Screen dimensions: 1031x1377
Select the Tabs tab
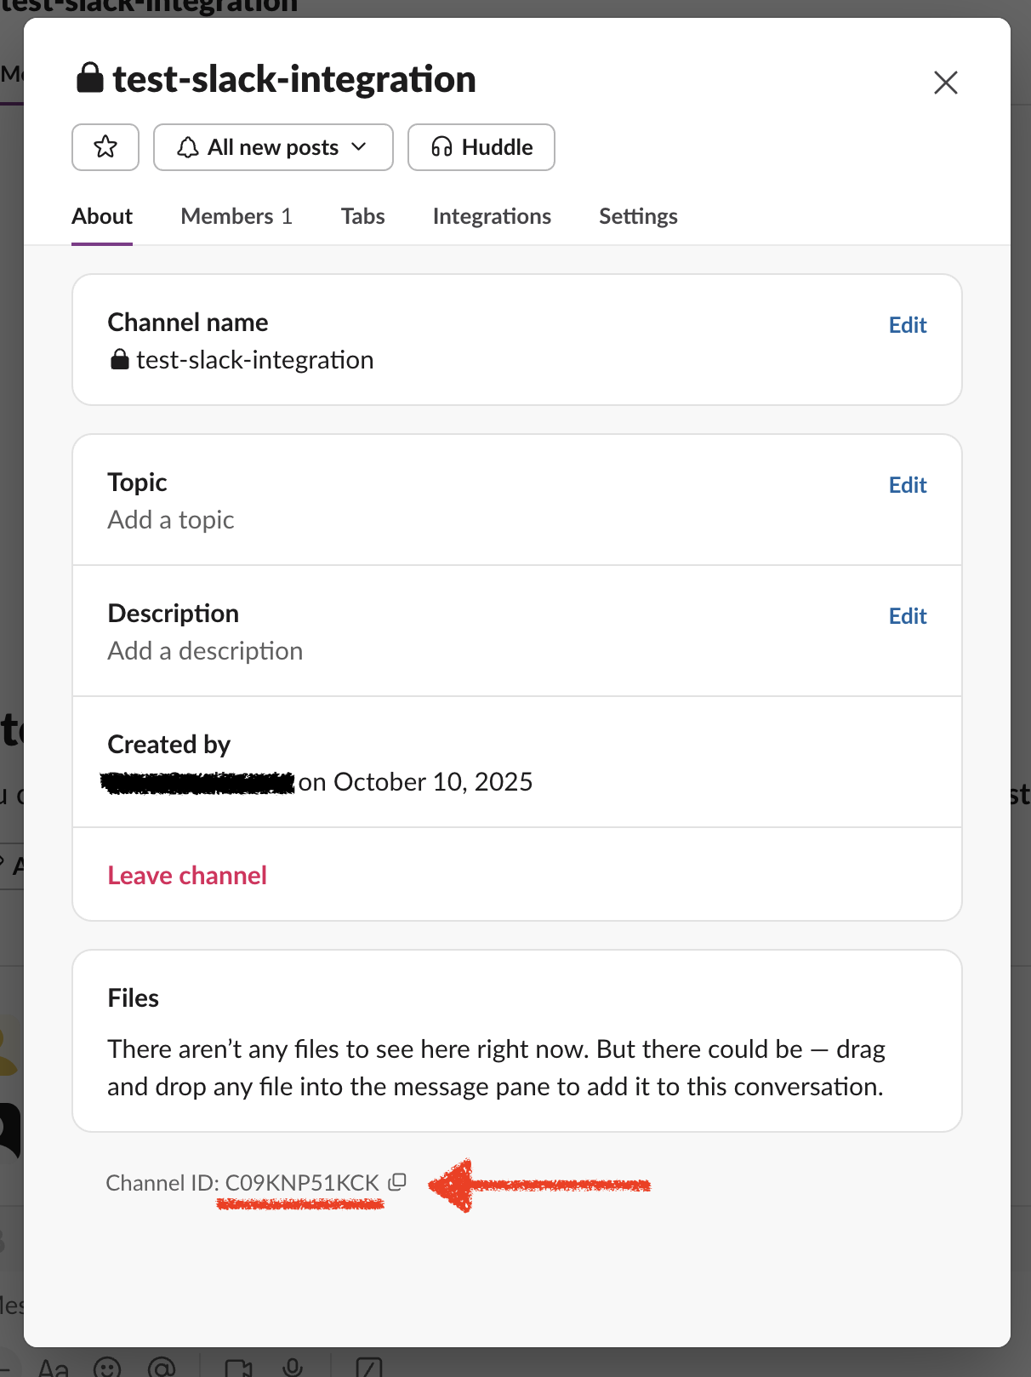pyautogui.click(x=362, y=216)
